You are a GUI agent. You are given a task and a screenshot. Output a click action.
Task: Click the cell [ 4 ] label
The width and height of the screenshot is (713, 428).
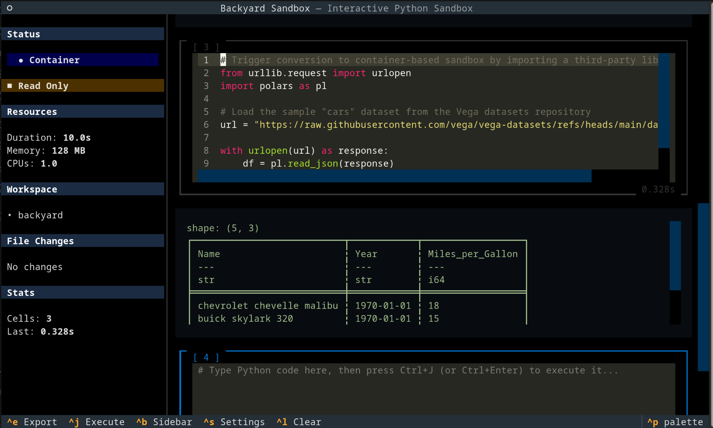point(206,357)
